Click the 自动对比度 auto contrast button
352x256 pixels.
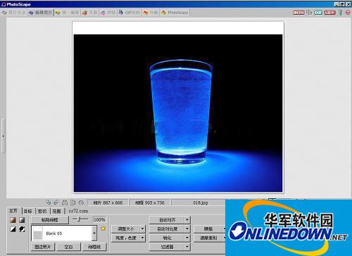pos(167,228)
